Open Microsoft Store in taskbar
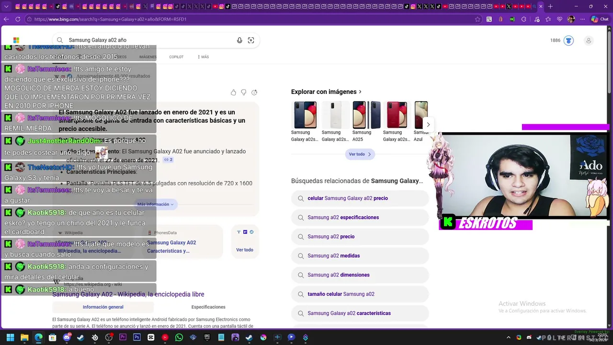The image size is (613, 345). (53, 337)
